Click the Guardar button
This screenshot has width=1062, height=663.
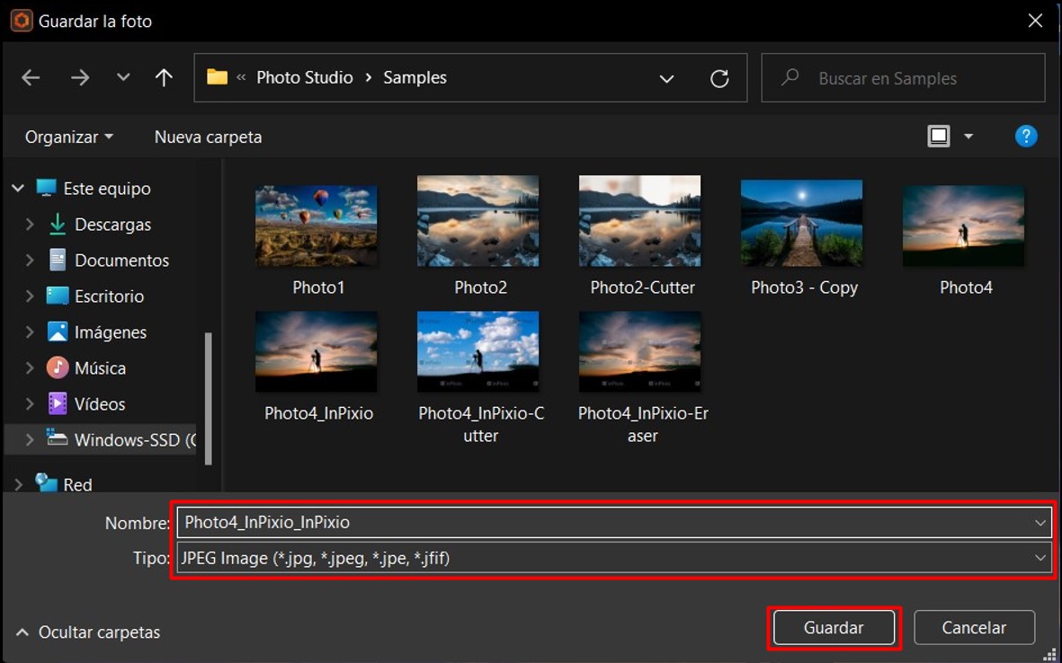[x=834, y=628]
